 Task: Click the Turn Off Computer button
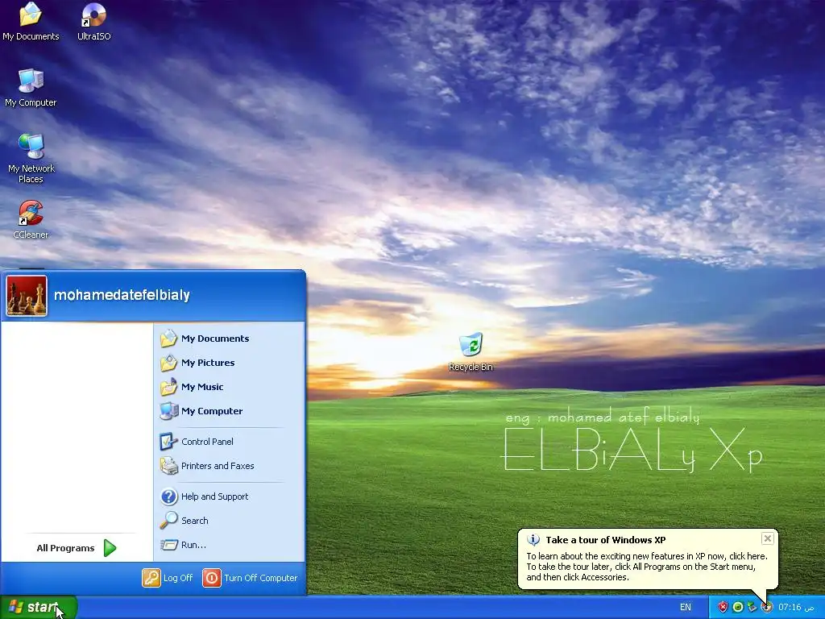pyautogui.click(x=250, y=578)
